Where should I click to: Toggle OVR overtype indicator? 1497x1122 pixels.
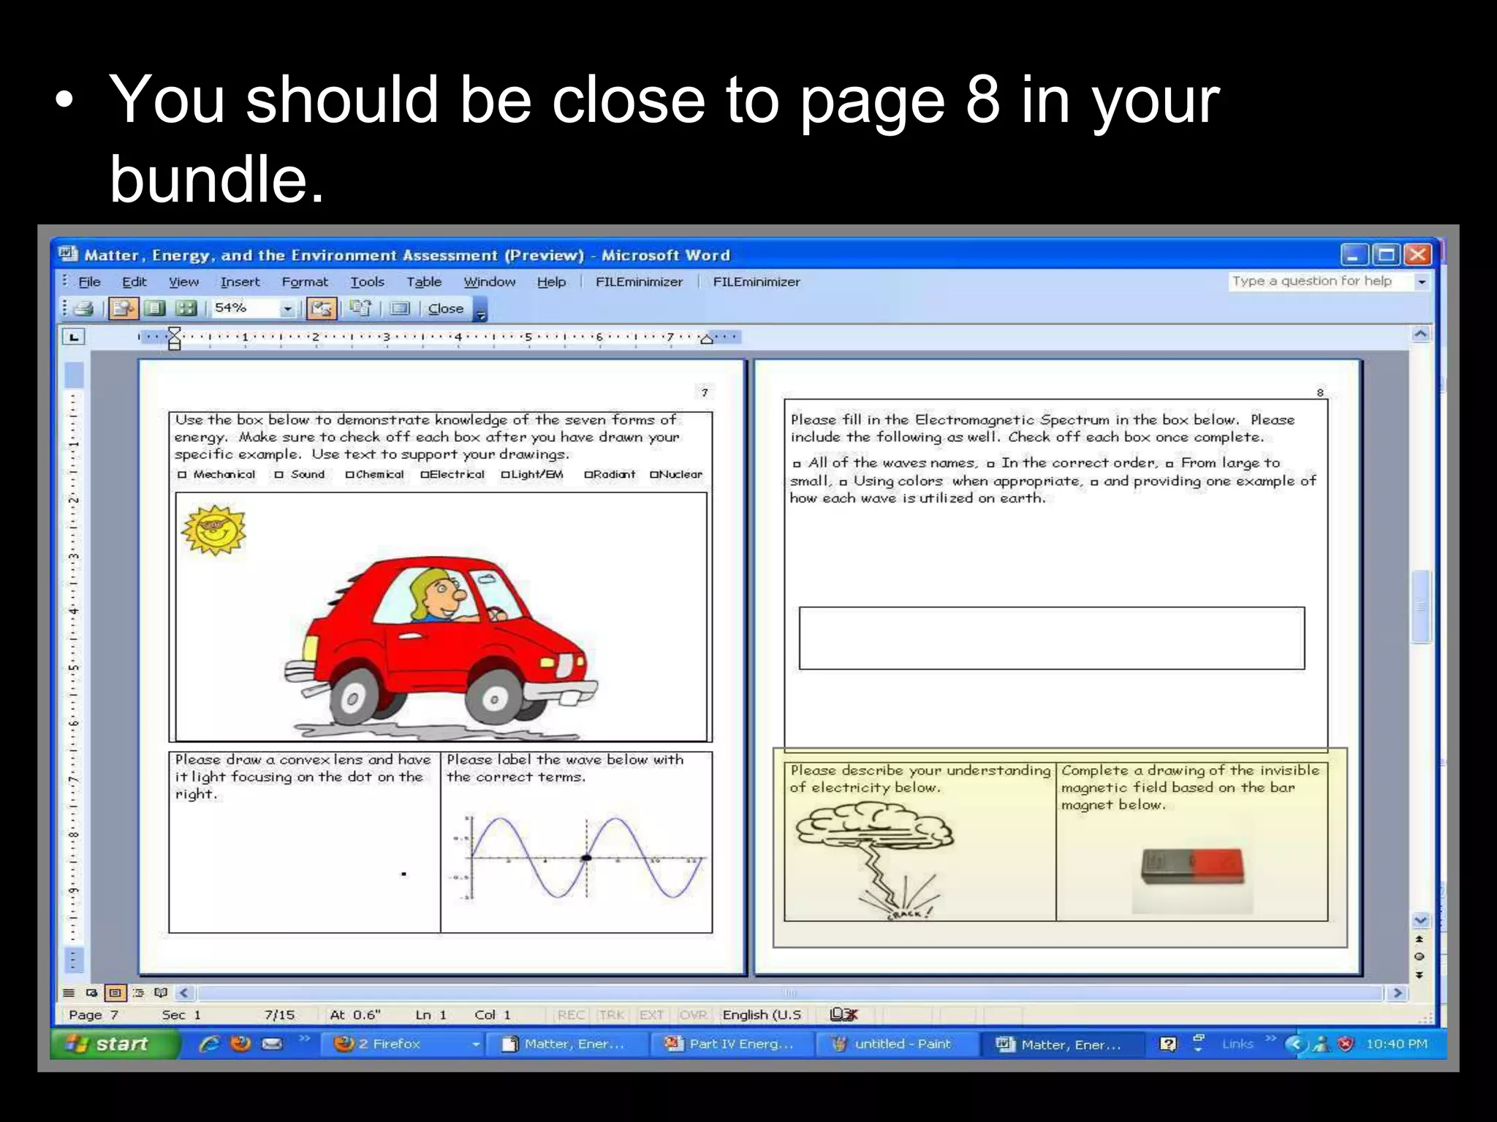(x=692, y=1015)
